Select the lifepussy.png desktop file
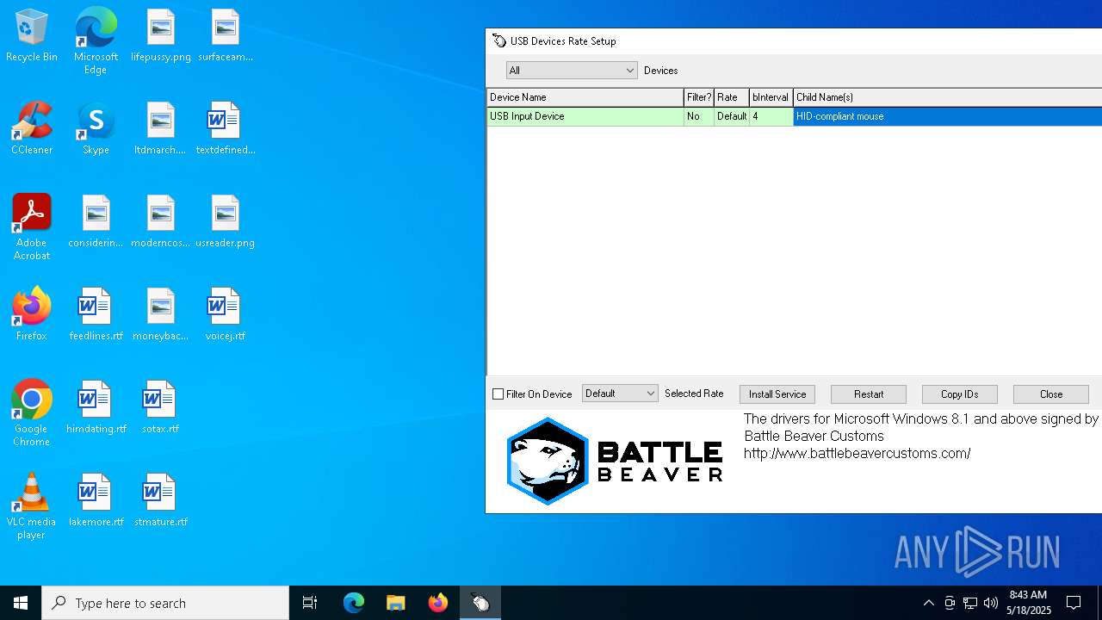The height and width of the screenshot is (620, 1102). click(x=160, y=36)
